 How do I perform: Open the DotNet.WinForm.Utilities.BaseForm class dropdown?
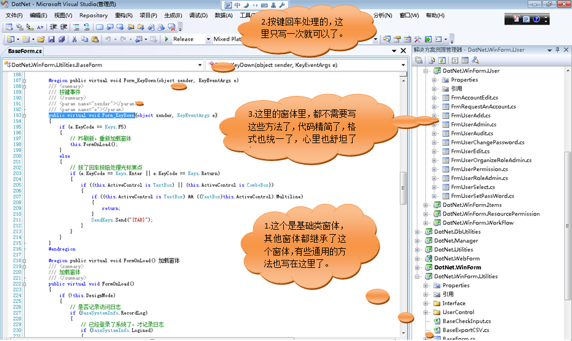coord(103,65)
